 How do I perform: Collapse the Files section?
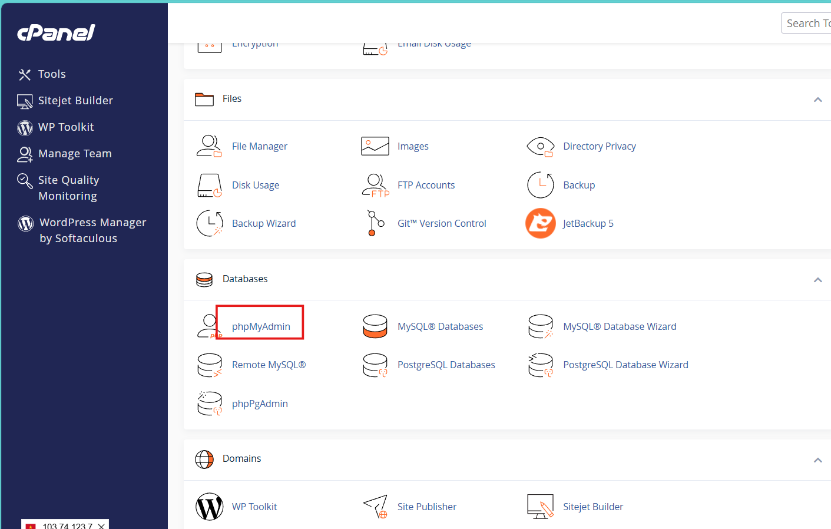coord(817,100)
